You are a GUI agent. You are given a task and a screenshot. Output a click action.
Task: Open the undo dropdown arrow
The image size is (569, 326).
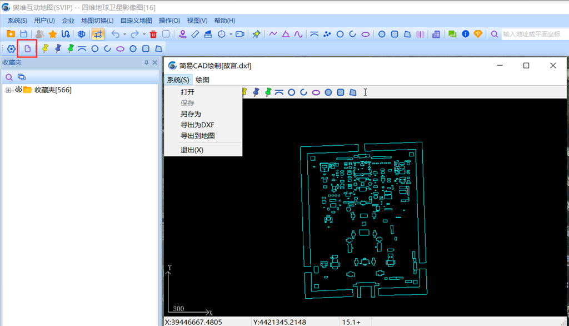(x=124, y=34)
